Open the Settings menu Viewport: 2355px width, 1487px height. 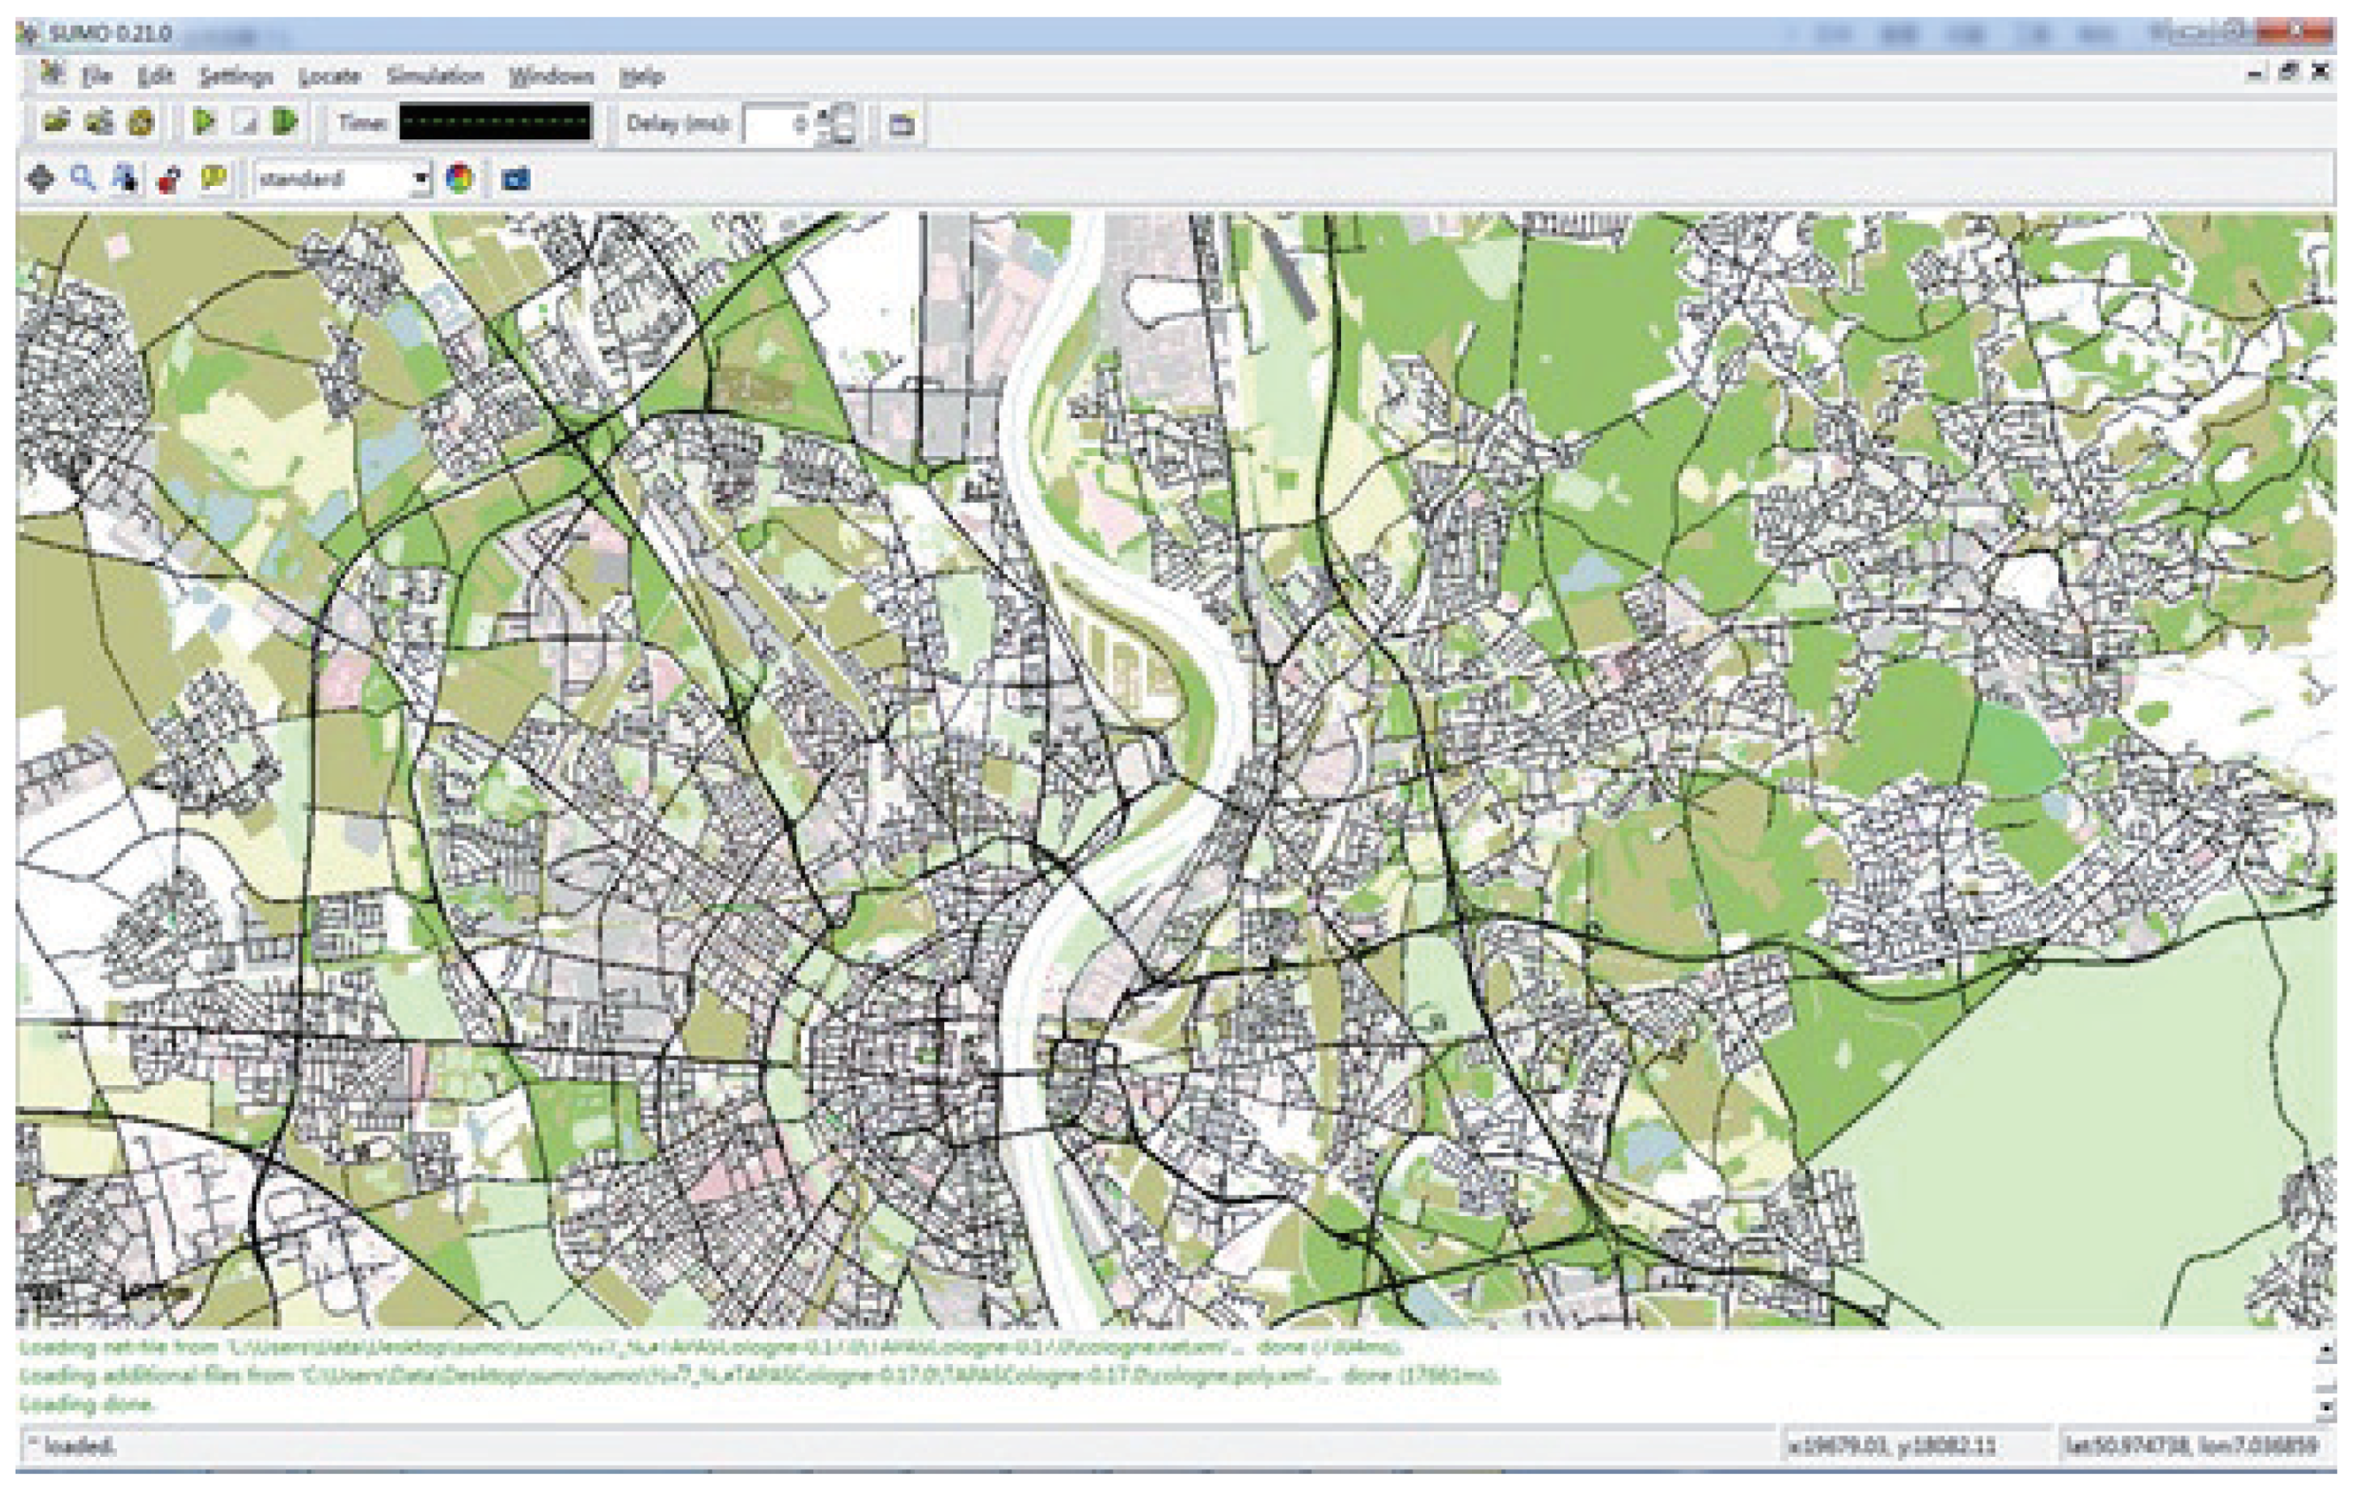tap(235, 77)
